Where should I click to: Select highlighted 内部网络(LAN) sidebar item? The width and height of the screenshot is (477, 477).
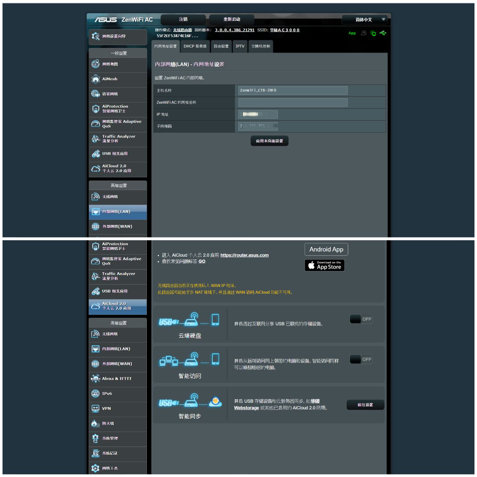pyautogui.click(x=118, y=212)
